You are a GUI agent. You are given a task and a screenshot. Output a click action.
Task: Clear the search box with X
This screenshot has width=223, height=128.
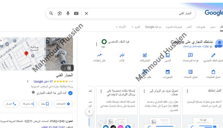tap(86, 13)
